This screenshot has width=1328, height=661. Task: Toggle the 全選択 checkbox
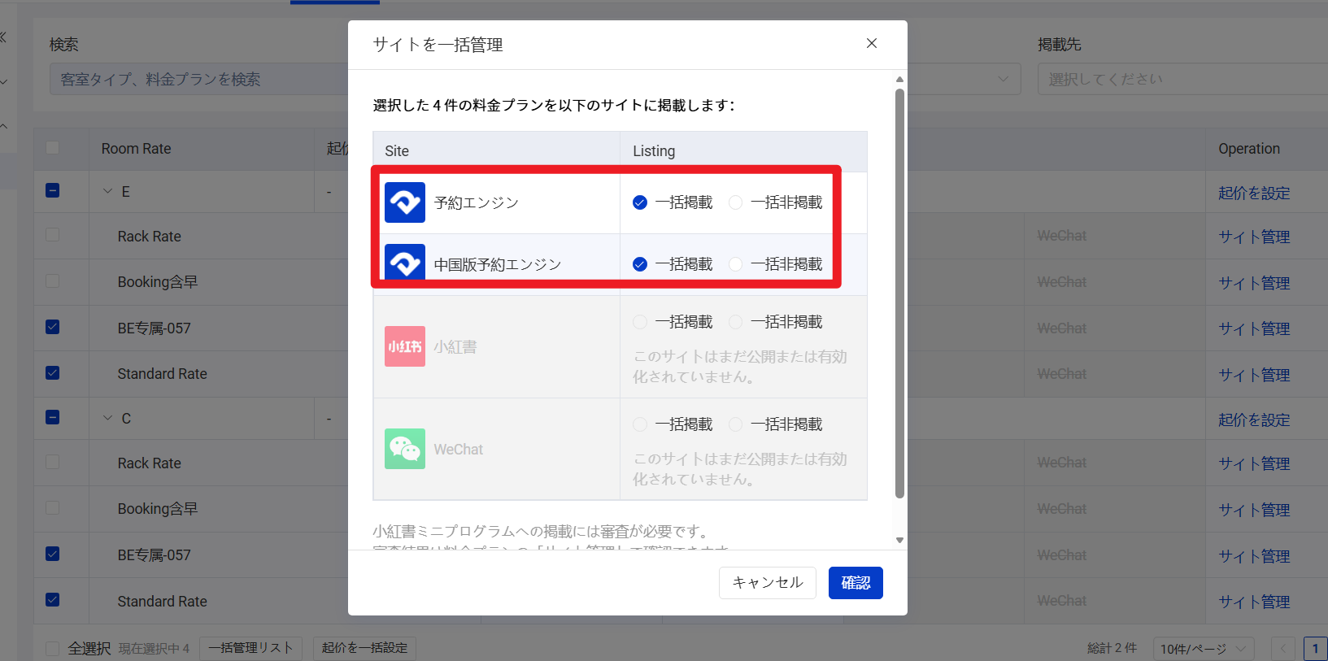[x=53, y=648]
